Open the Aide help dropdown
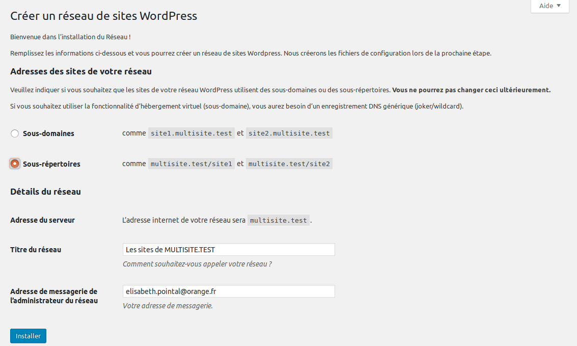The width and height of the screenshot is (577, 346). (x=549, y=6)
